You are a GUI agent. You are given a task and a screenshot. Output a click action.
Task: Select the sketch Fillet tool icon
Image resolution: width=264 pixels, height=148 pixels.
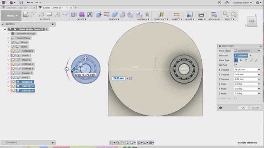tap(33, 15)
